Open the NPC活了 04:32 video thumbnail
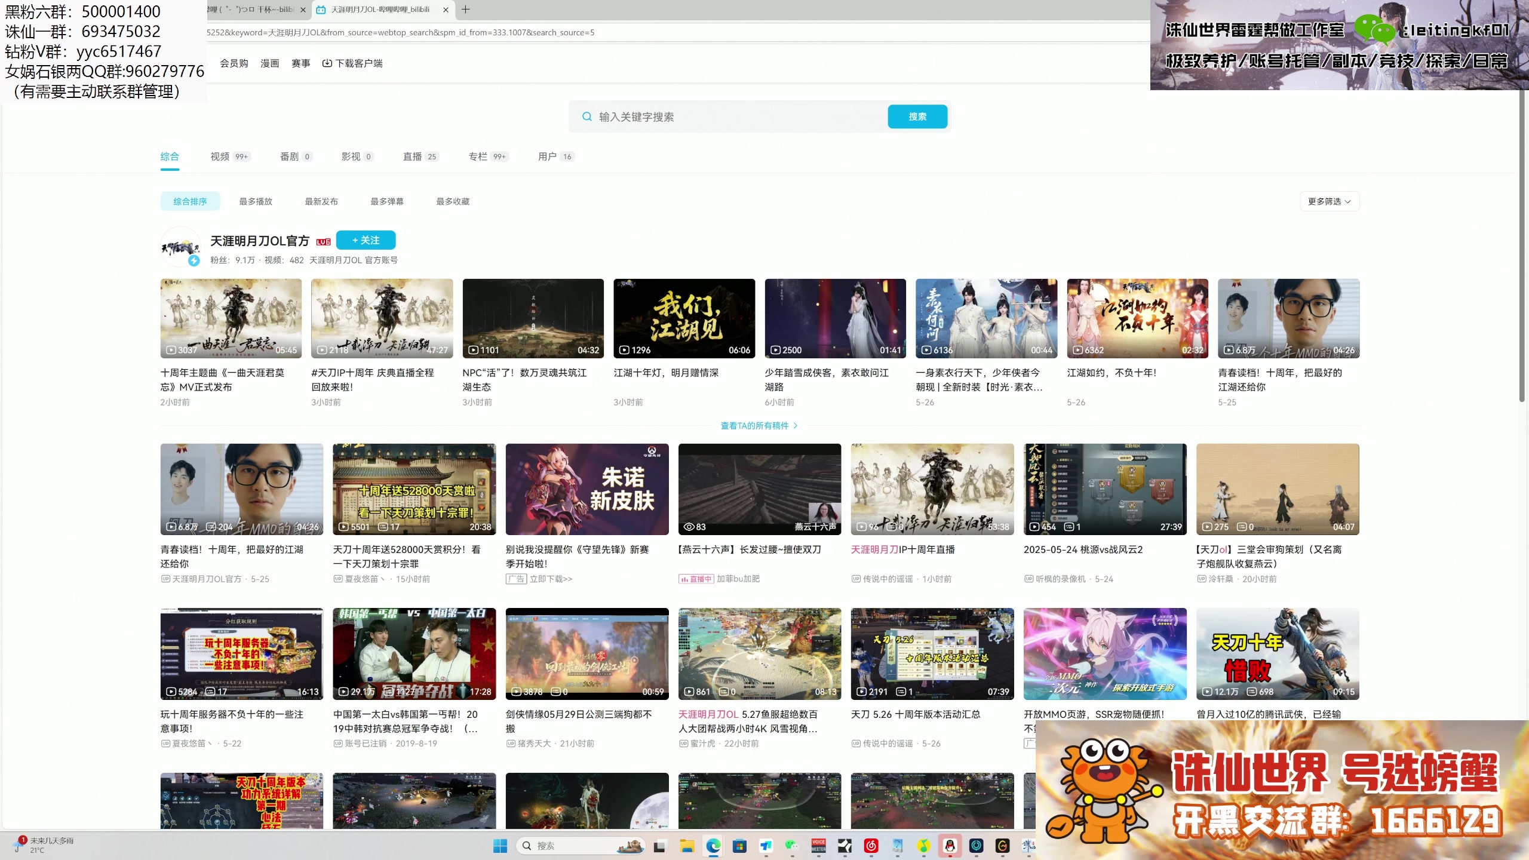Image resolution: width=1529 pixels, height=860 pixels. coord(533,318)
